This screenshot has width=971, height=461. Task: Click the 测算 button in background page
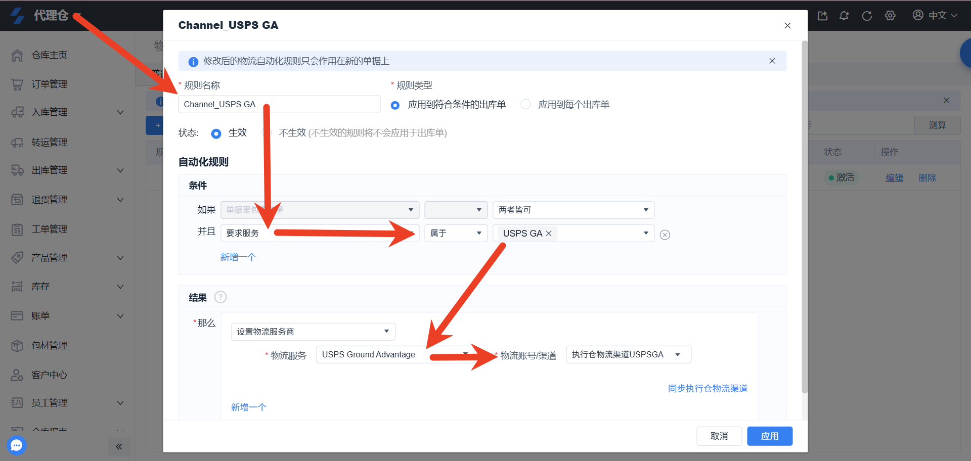pyautogui.click(x=937, y=125)
